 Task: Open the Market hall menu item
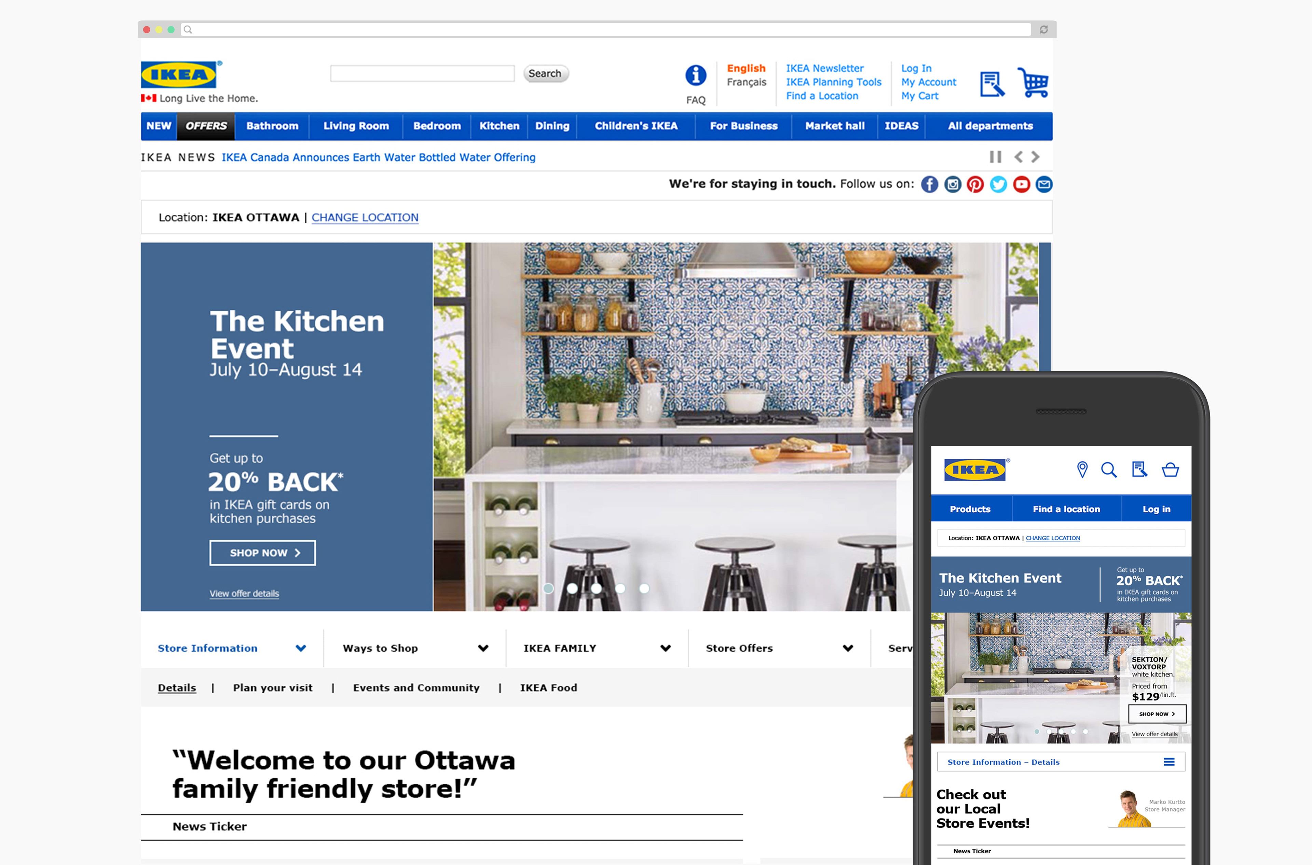(835, 126)
